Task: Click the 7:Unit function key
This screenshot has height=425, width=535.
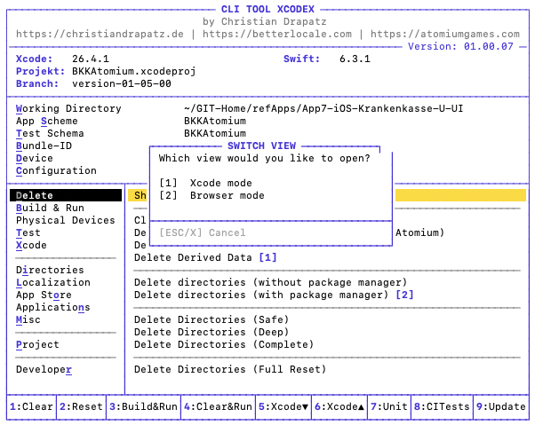Action: pos(389,406)
